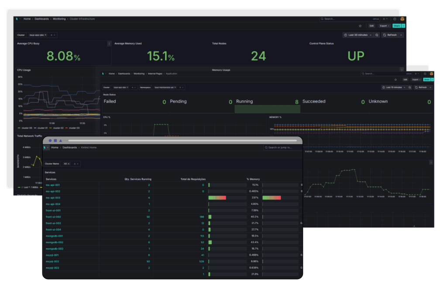Screen dimensions: 447x297
Task: Click help icon in the Cluster Infrastructure top bar
Action: [395, 19]
